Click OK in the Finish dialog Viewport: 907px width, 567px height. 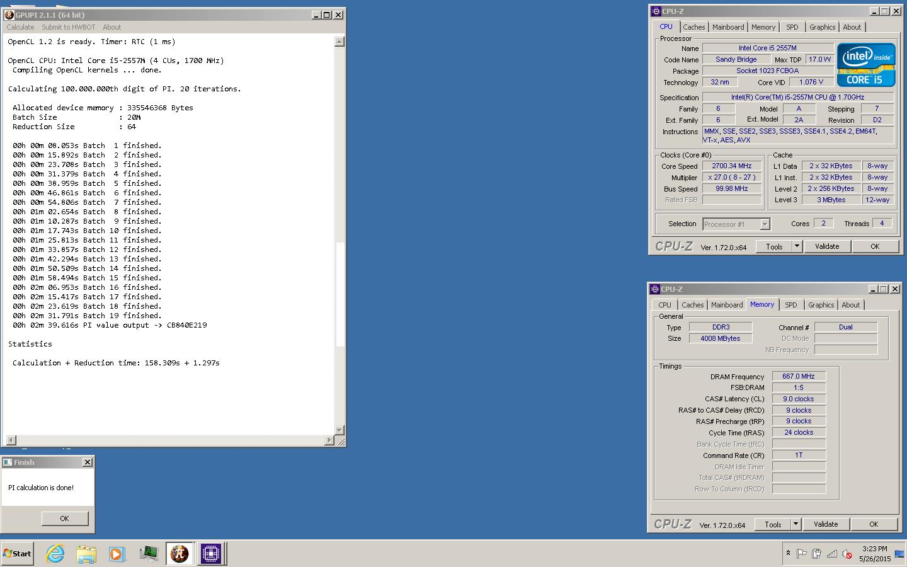(x=64, y=518)
